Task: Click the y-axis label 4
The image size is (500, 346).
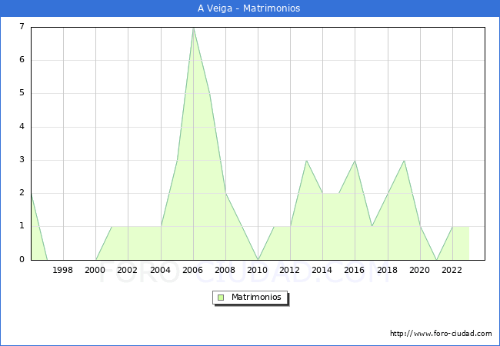Action: click(22, 127)
